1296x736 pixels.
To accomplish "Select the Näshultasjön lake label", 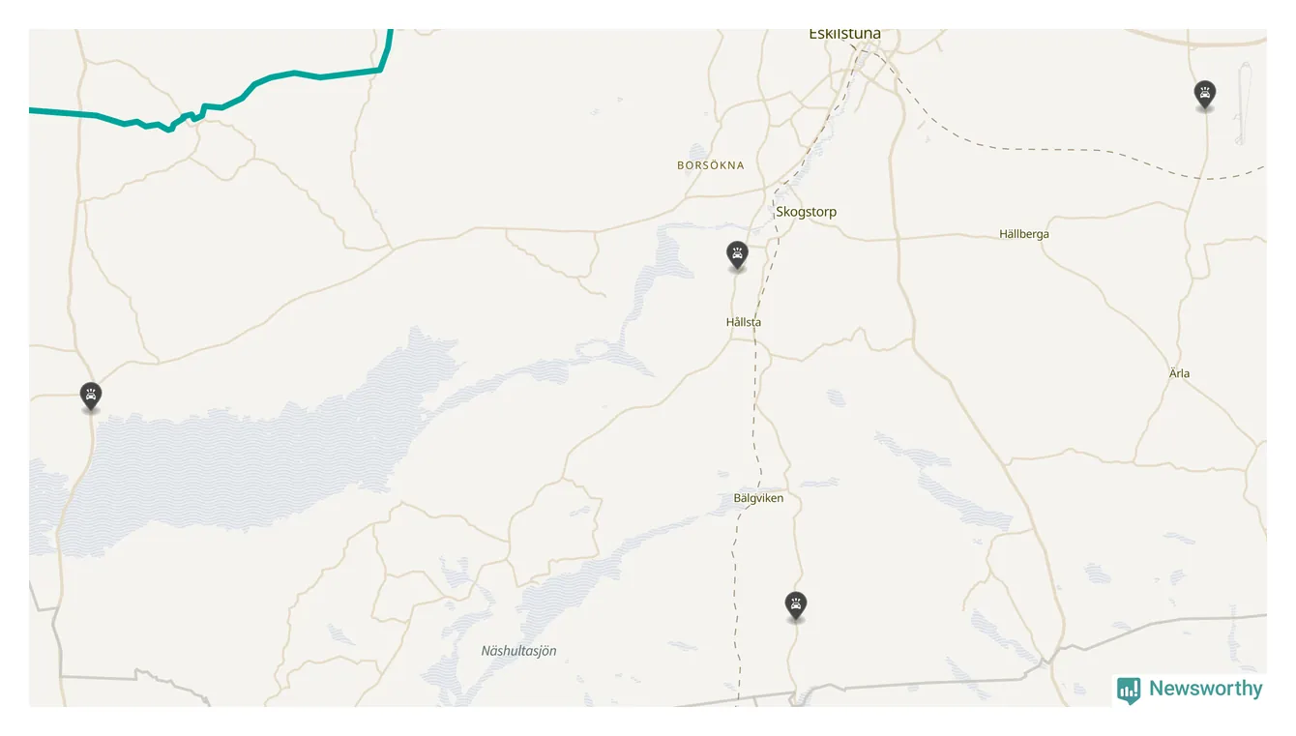I will pos(519,651).
